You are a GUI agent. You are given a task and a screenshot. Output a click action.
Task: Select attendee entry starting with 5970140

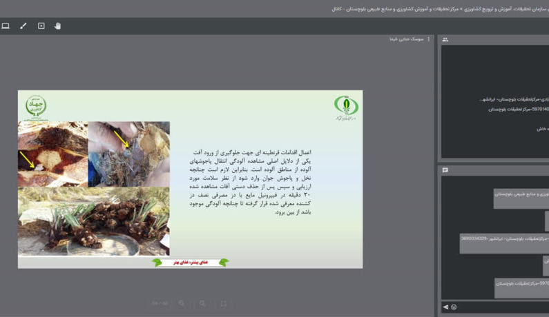519,110
